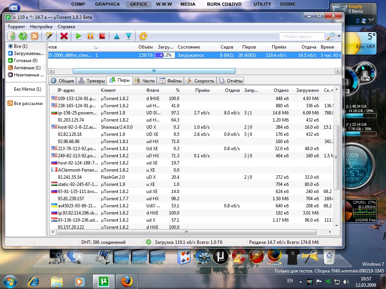The height and width of the screenshot is (289, 386).
Task: Switch to the Скорость tab
Action: coord(201,81)
